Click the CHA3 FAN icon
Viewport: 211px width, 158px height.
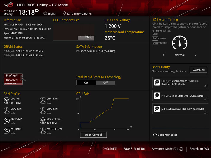pos(43,111)
